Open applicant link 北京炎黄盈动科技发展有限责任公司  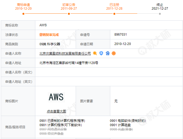65,54
